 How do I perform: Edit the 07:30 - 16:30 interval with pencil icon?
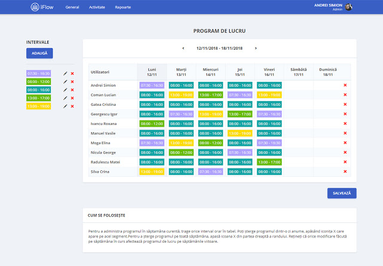(x=65, y=74)
